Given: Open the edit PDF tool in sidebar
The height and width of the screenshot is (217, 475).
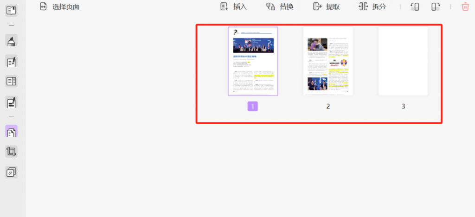Looking at the screenshot, I should point(11,61).
